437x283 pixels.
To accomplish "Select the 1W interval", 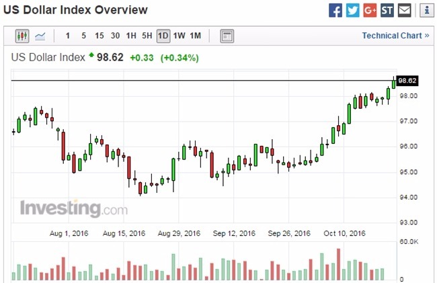I will (180, 36).
